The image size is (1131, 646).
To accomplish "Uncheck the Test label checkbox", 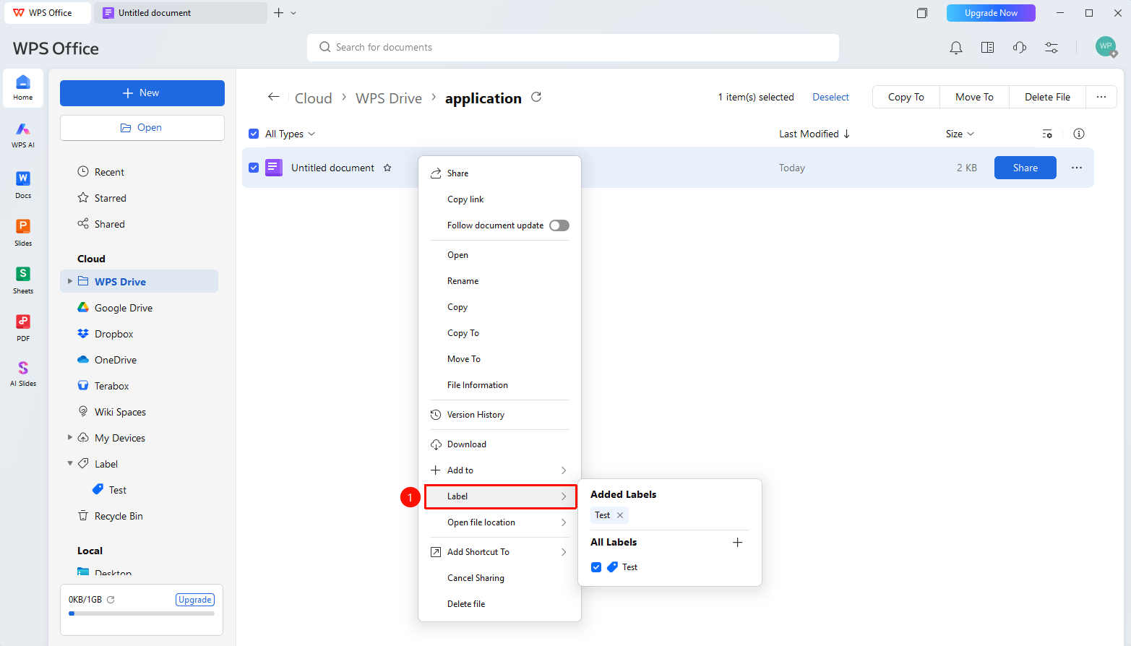I will coord(596,567).
